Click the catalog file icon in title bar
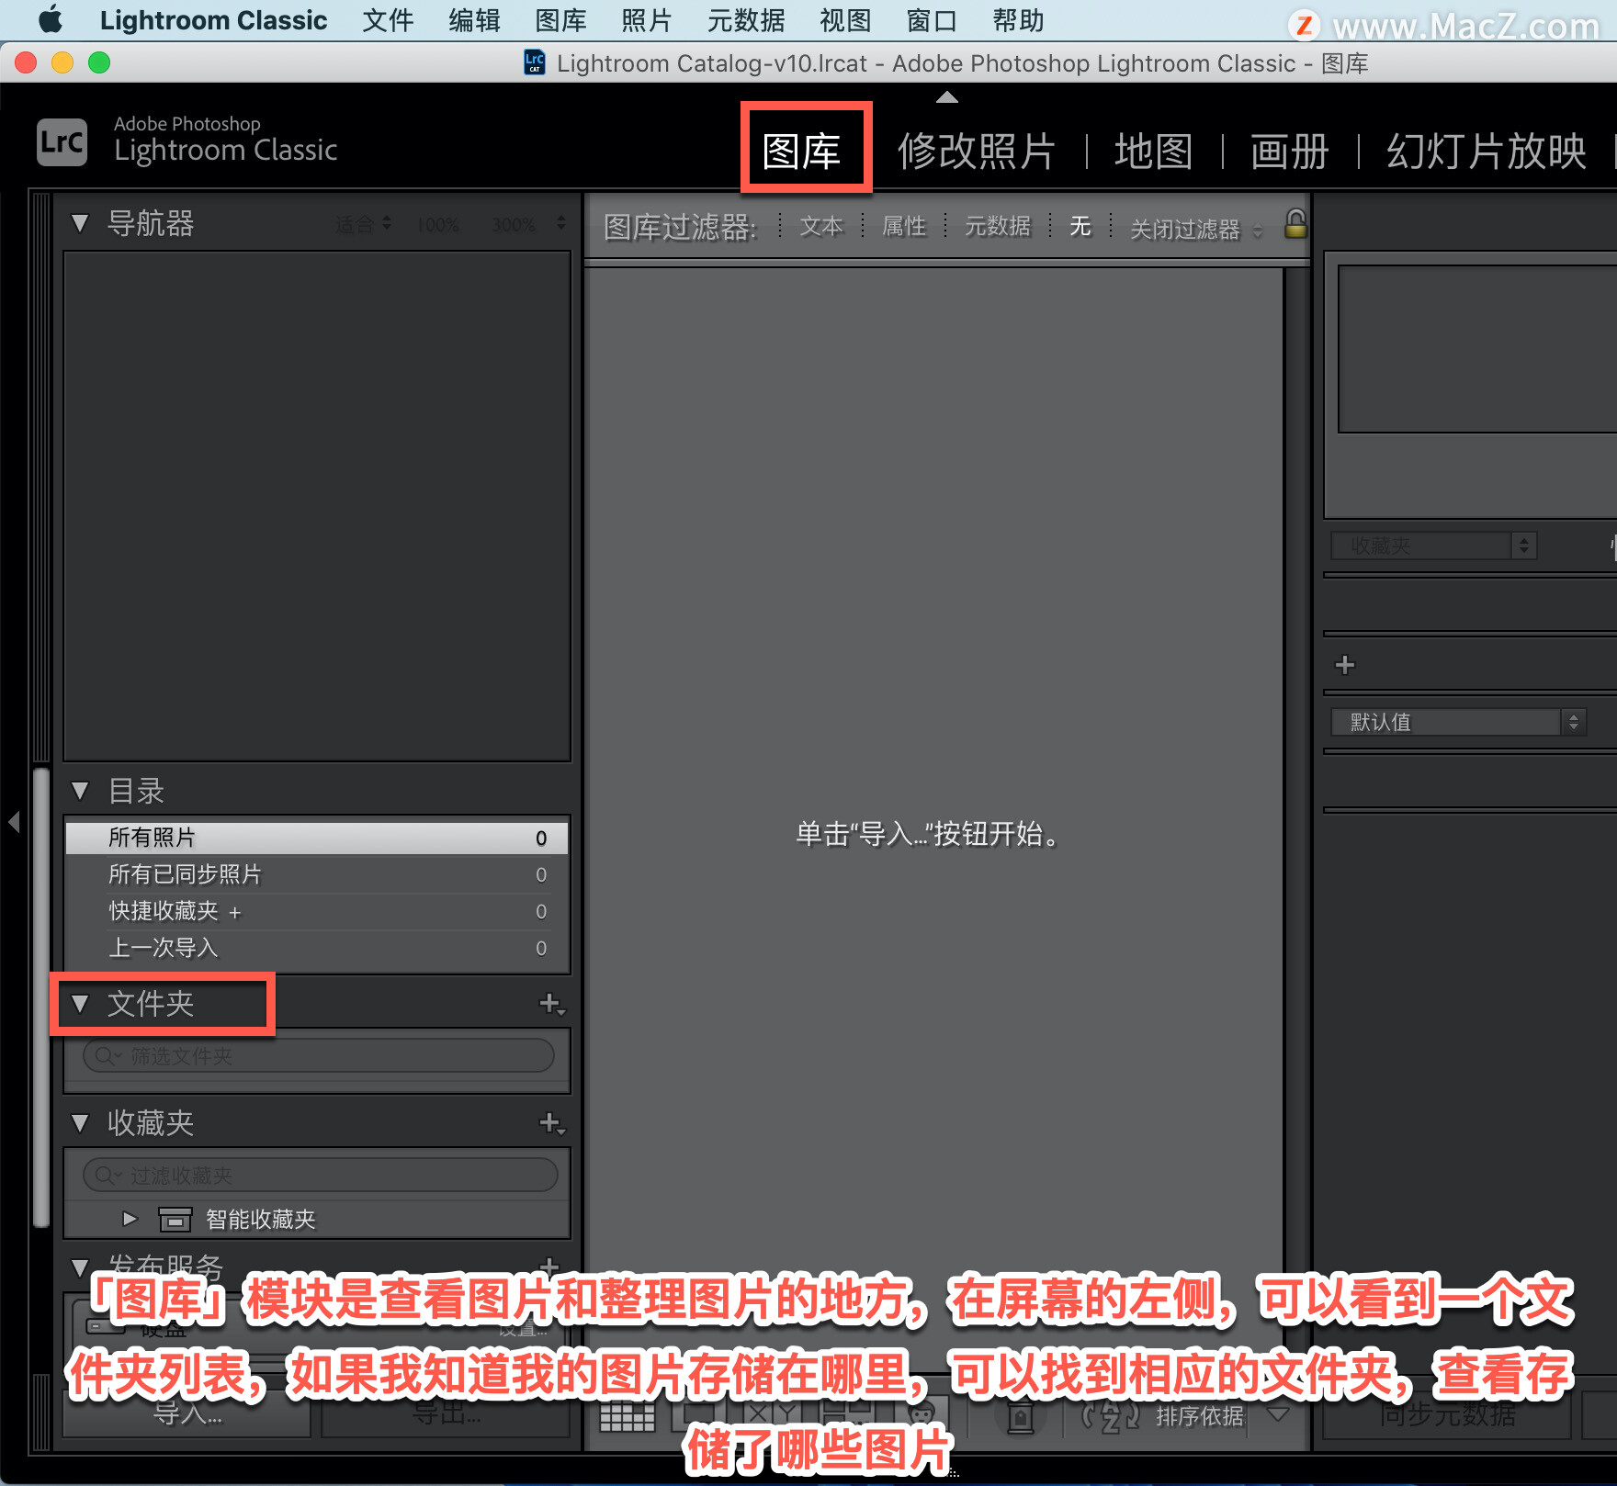Image resolution: width=1617 pixels, height=1486 pixels. (534, 62)
